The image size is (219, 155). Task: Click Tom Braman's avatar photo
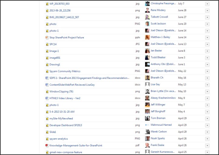coord(147,118)
